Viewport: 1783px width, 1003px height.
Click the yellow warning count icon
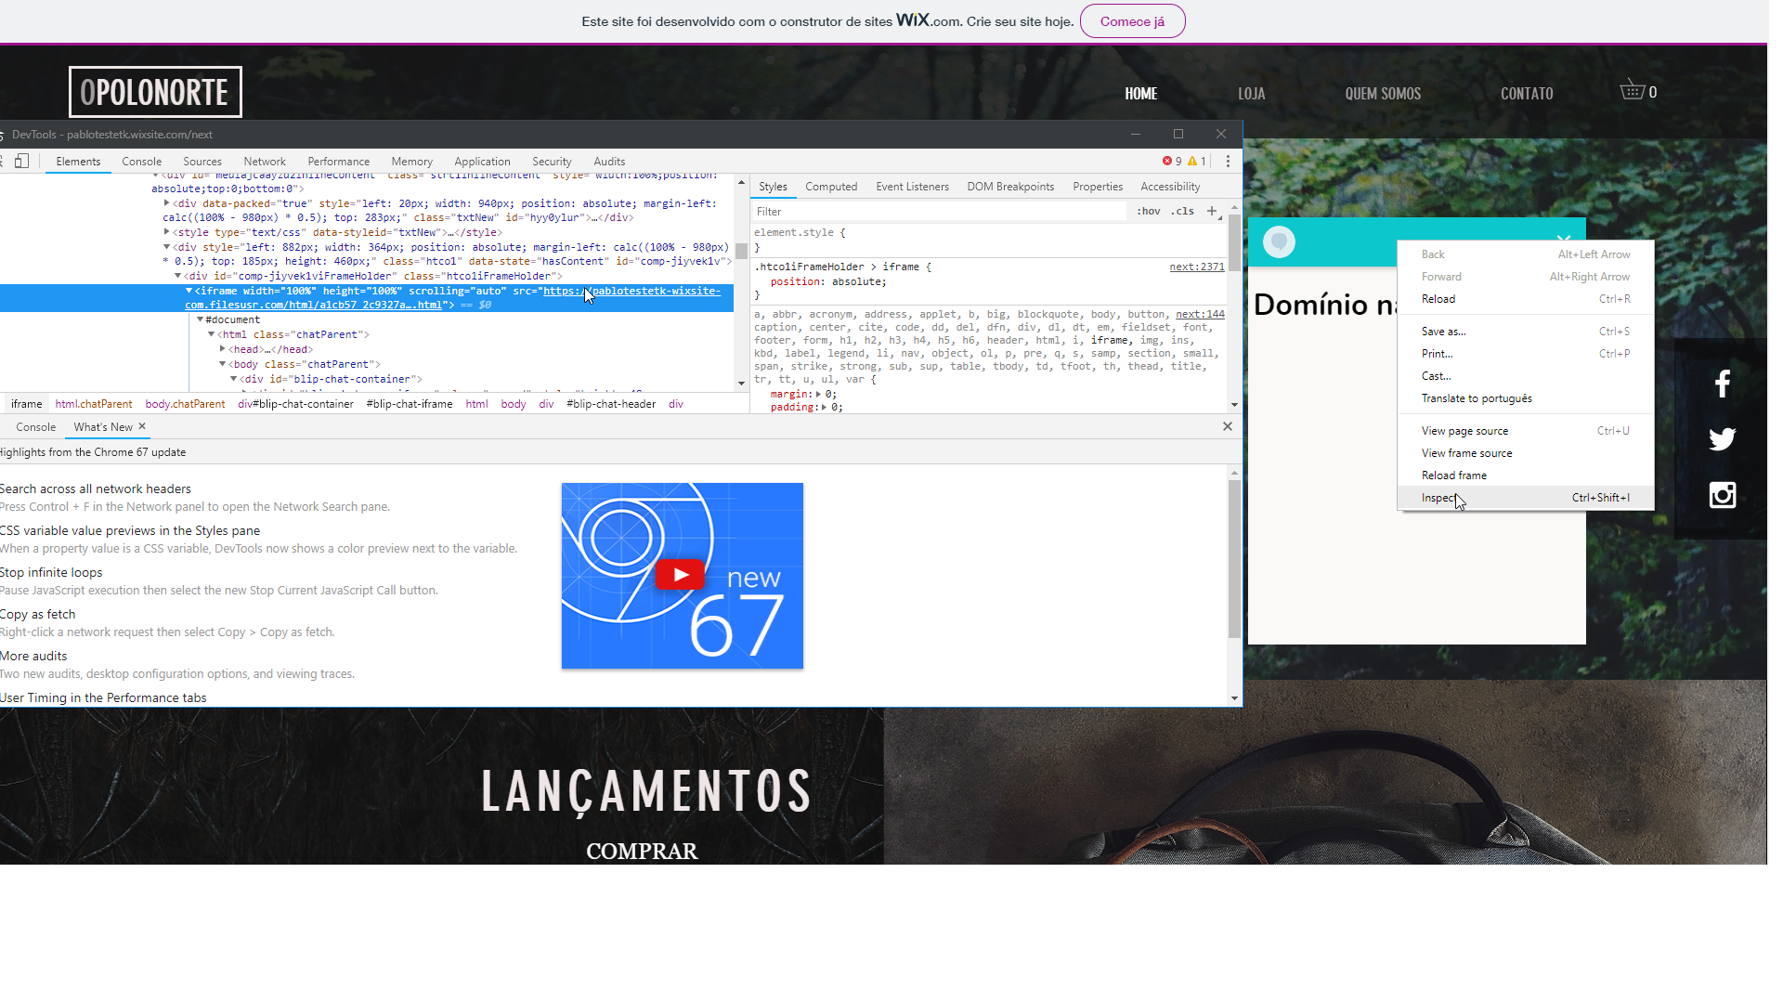1192,161
